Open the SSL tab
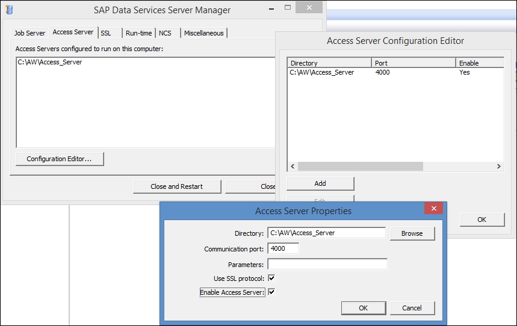The width and height of the screenshot is (517, 326). [x=105, y=33]
